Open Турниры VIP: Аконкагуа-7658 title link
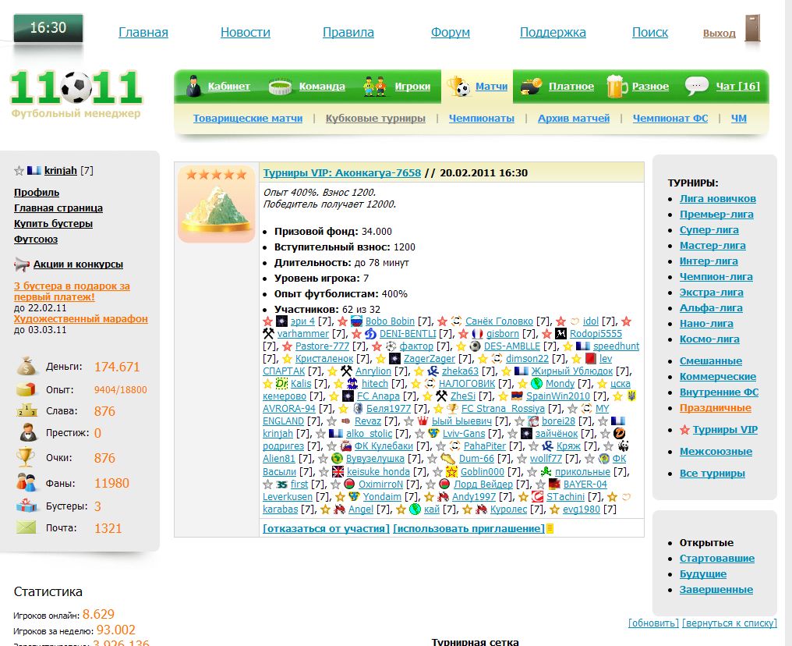This screenshot has height=646, width=792. 341,173
